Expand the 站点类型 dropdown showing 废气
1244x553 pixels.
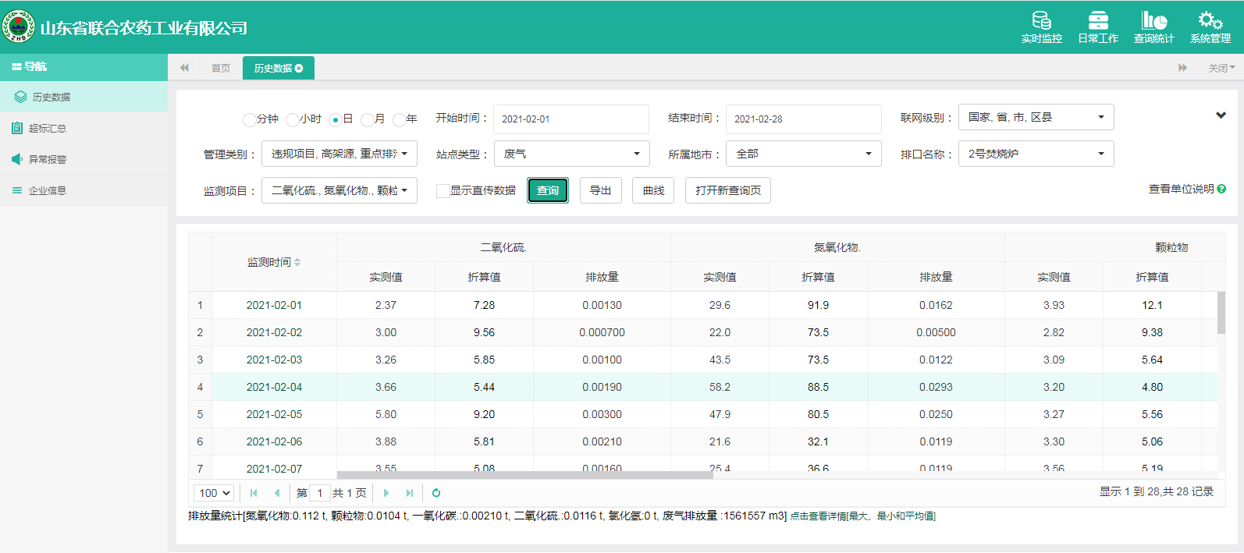tap(571, 154)
